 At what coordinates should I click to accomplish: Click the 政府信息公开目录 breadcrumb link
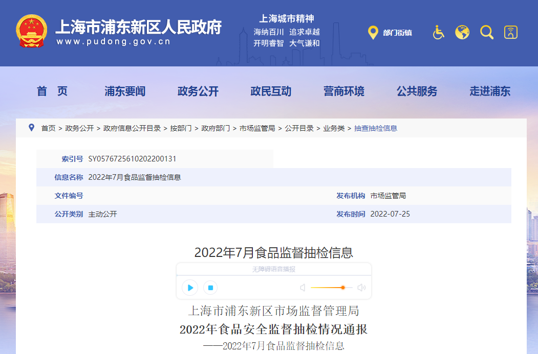[132, 128]
